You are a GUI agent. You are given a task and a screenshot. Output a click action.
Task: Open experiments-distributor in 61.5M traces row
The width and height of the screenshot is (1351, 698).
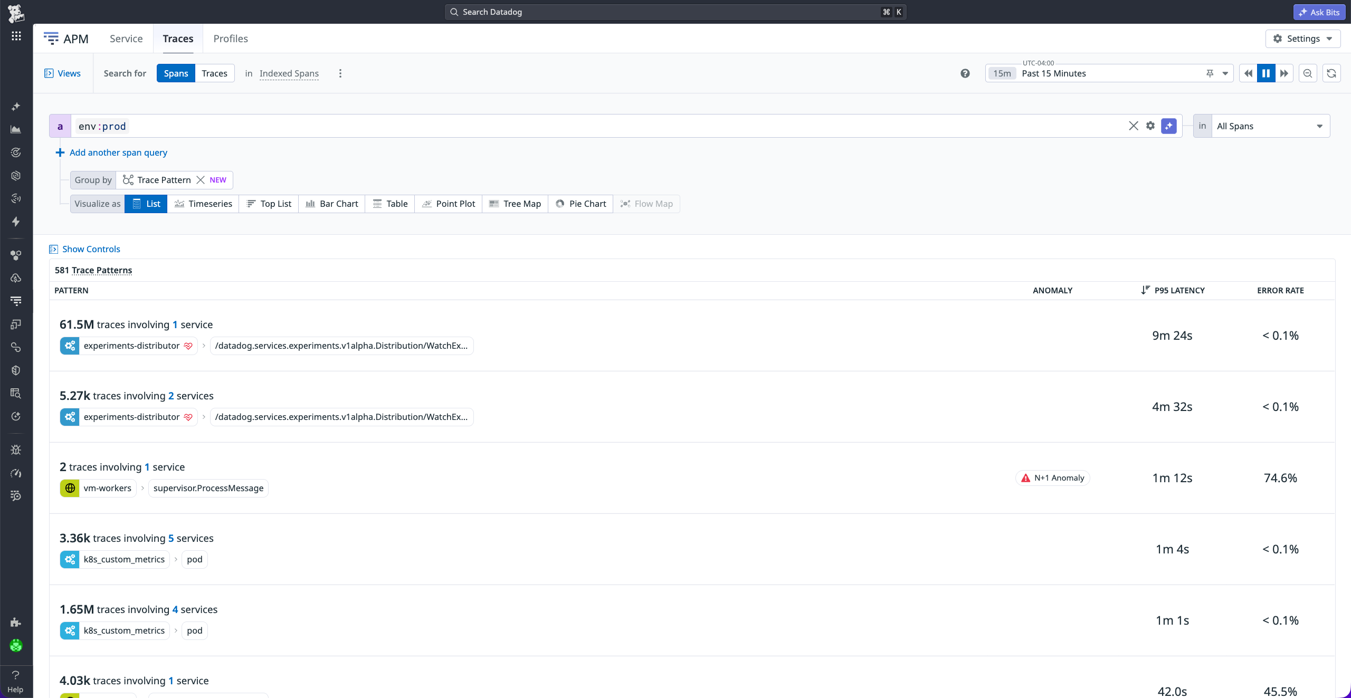[129, 346]
